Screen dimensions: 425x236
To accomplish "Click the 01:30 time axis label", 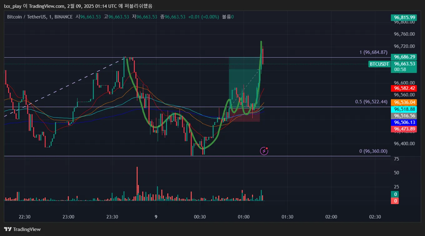I will (x=287, y=217).
